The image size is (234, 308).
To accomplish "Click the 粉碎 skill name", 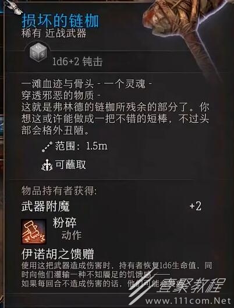I will coord(65,223).
